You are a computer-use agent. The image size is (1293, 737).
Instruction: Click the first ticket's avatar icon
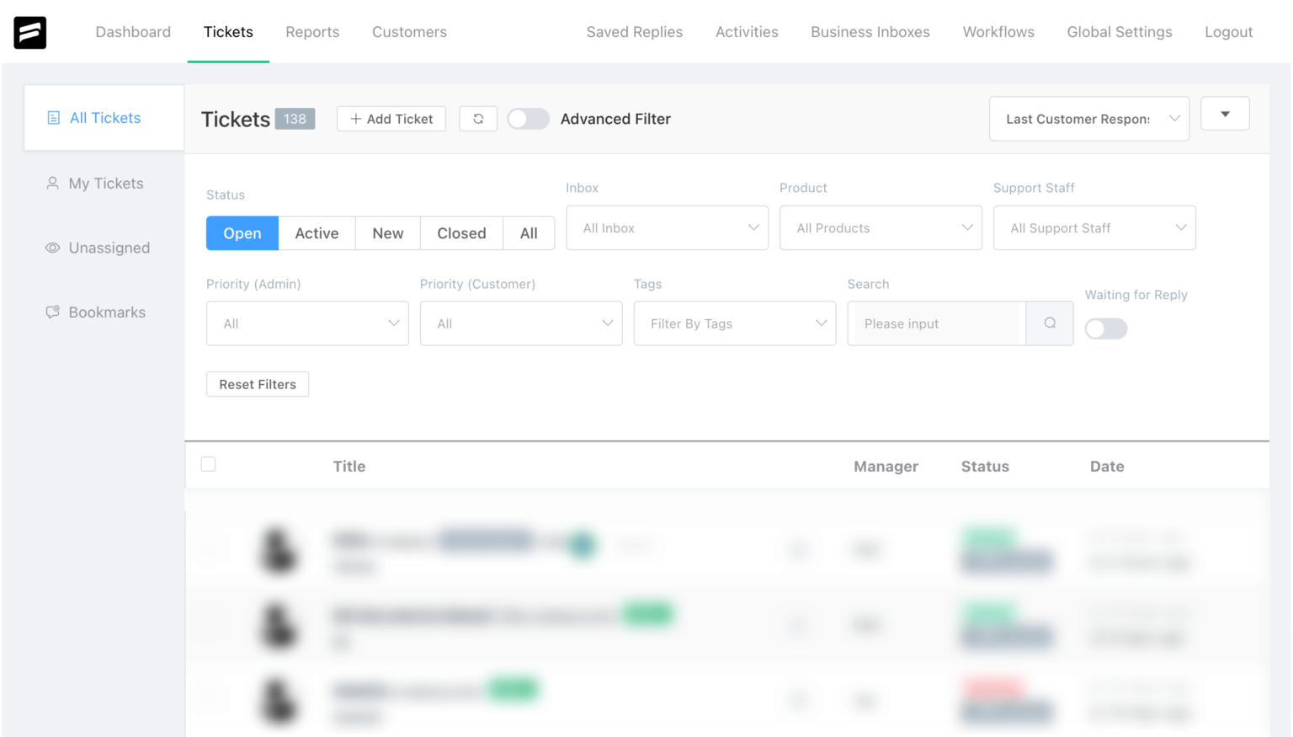(279, 550)
